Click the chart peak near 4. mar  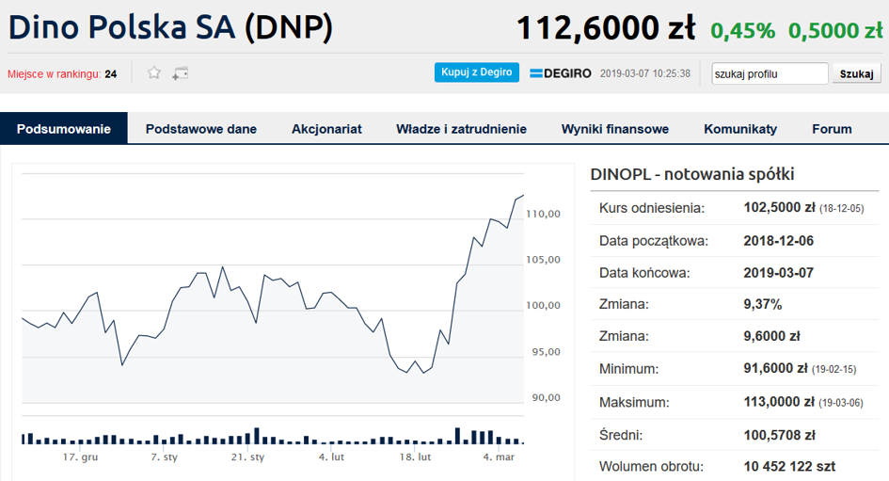[x=523, y=196]
